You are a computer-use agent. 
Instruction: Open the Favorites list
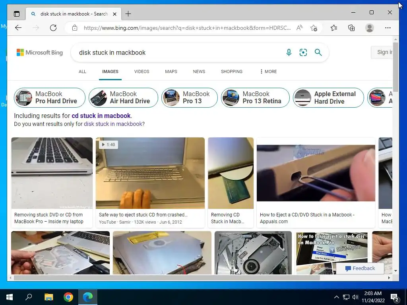pos(334,28)
